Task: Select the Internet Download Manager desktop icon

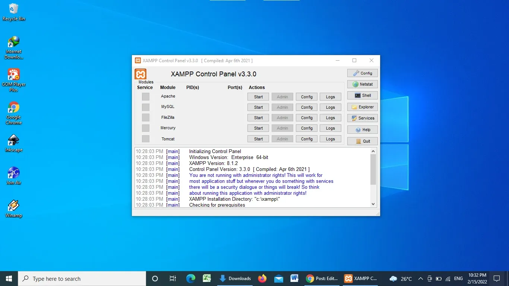Action: coord(14,48)
